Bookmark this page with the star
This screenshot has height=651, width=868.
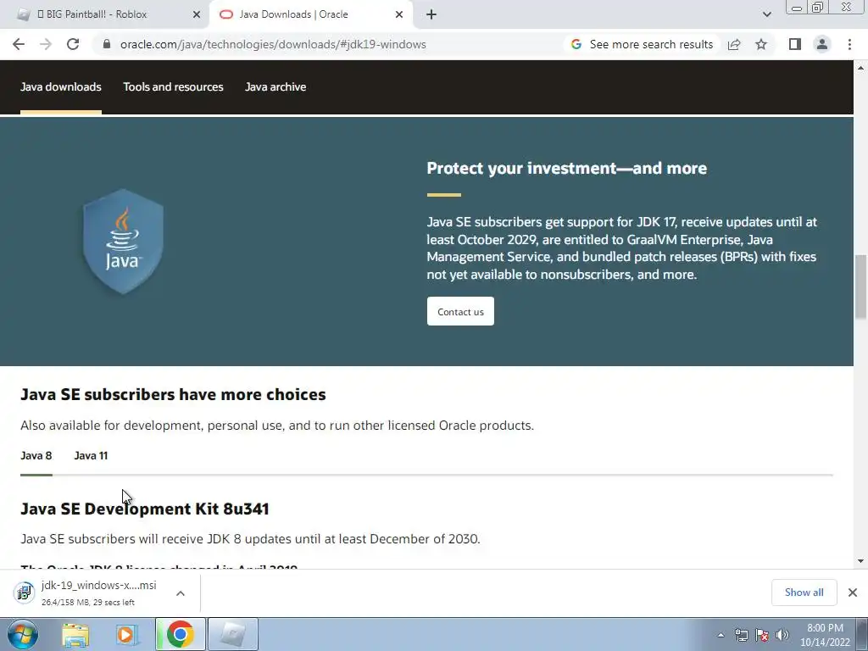coord(761,44)
